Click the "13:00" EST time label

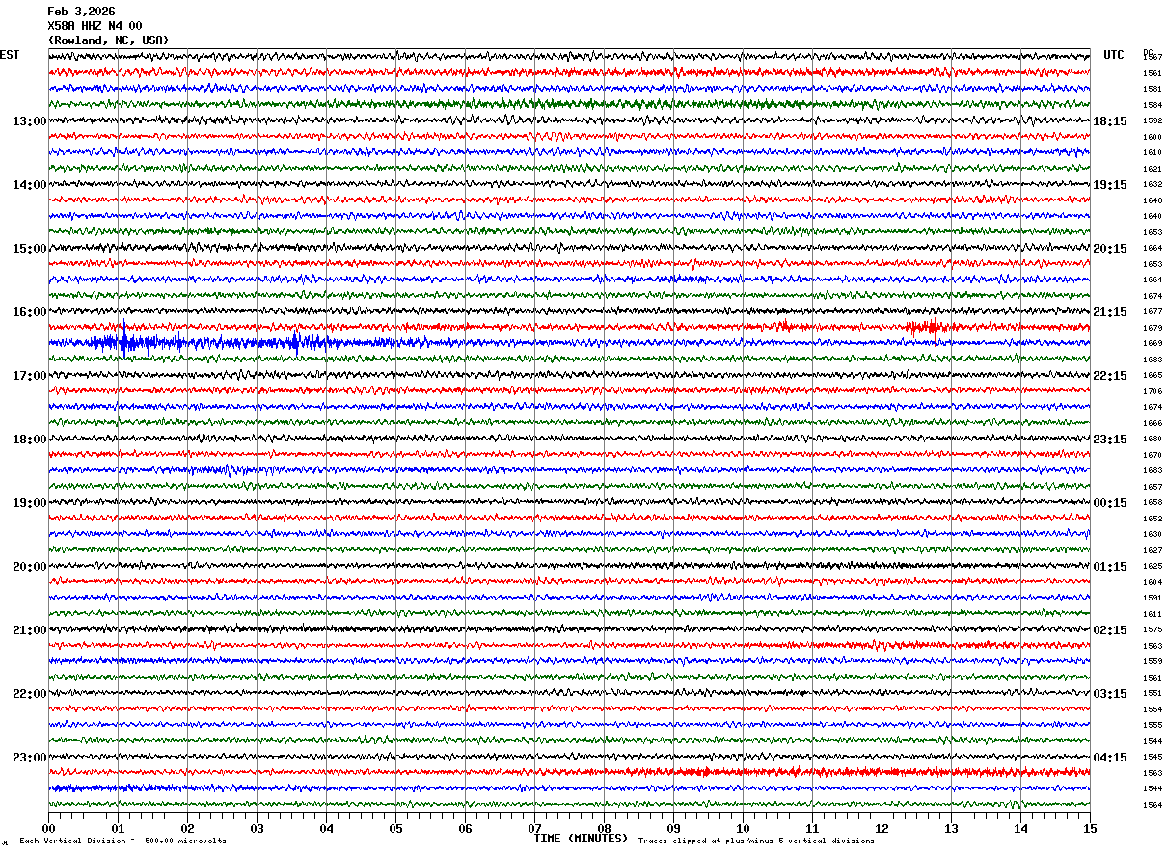pyautogui.click(x=29, y=121)
